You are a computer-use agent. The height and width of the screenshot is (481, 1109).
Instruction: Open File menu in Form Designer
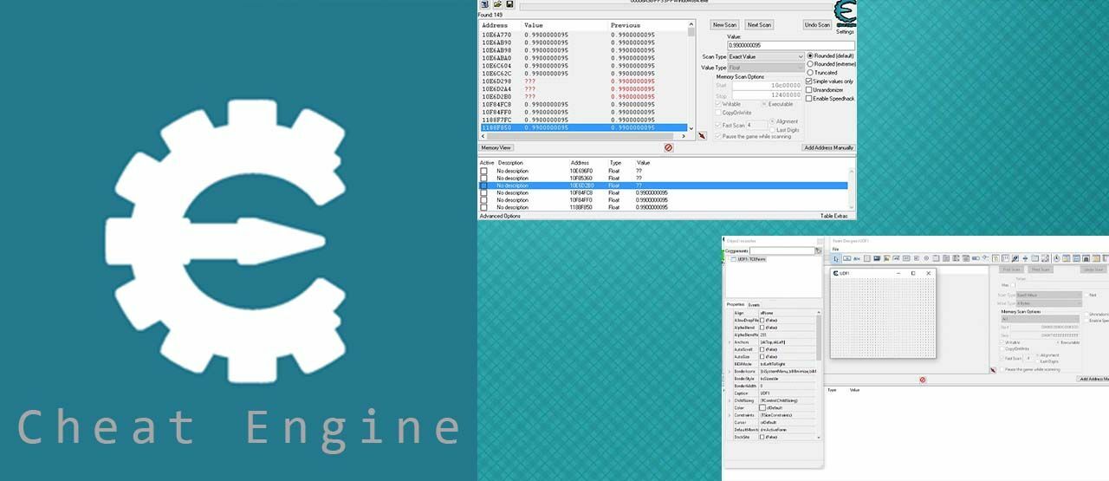pos(835,249)
